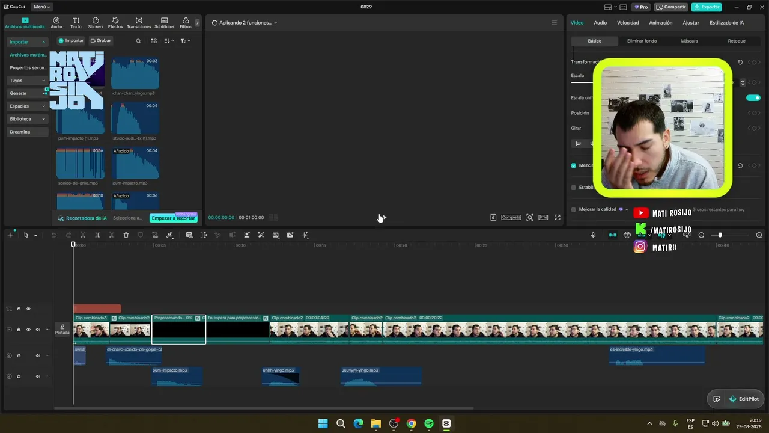The height and width of the screenshot is (433, 769).
Task: Expand the Generar sidebar section
Action: [x=28, y=93]
